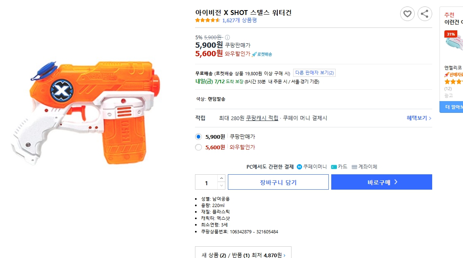
Task: Click the 바로구매 buy now button
Action: click(x=382, y=182)
